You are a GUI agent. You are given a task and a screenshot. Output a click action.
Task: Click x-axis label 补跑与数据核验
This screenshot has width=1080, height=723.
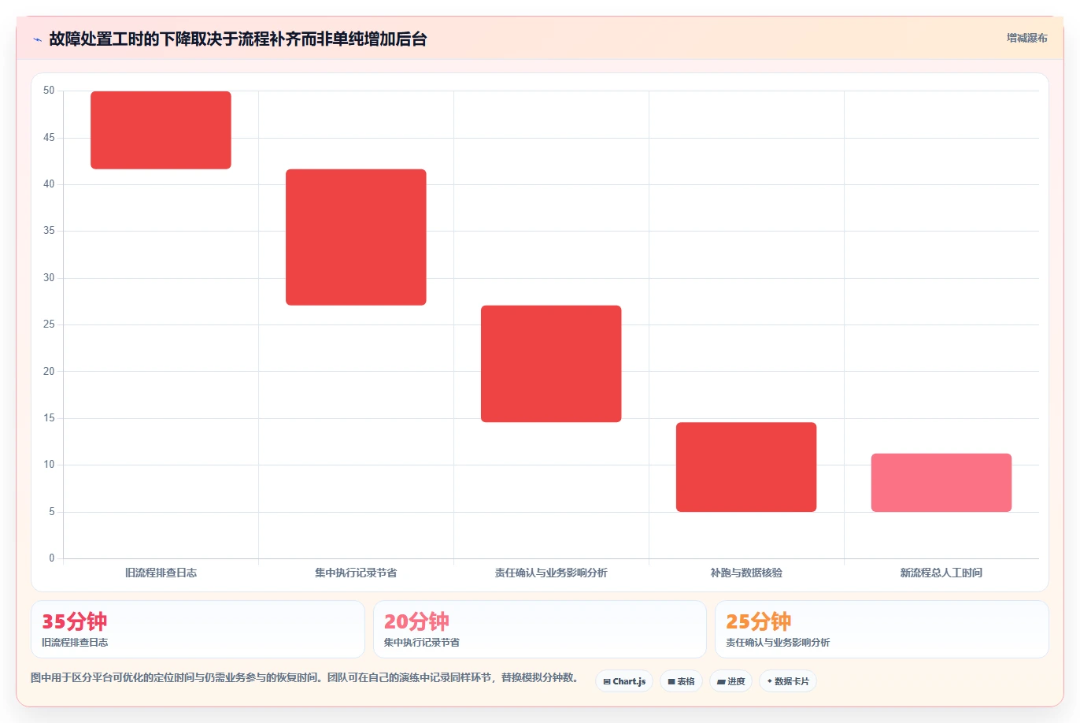(746, 573)
